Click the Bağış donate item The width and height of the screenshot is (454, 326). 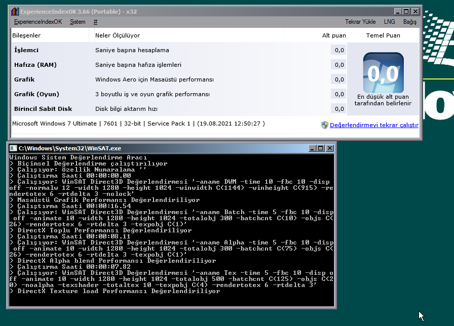click(x=410, y=22)
